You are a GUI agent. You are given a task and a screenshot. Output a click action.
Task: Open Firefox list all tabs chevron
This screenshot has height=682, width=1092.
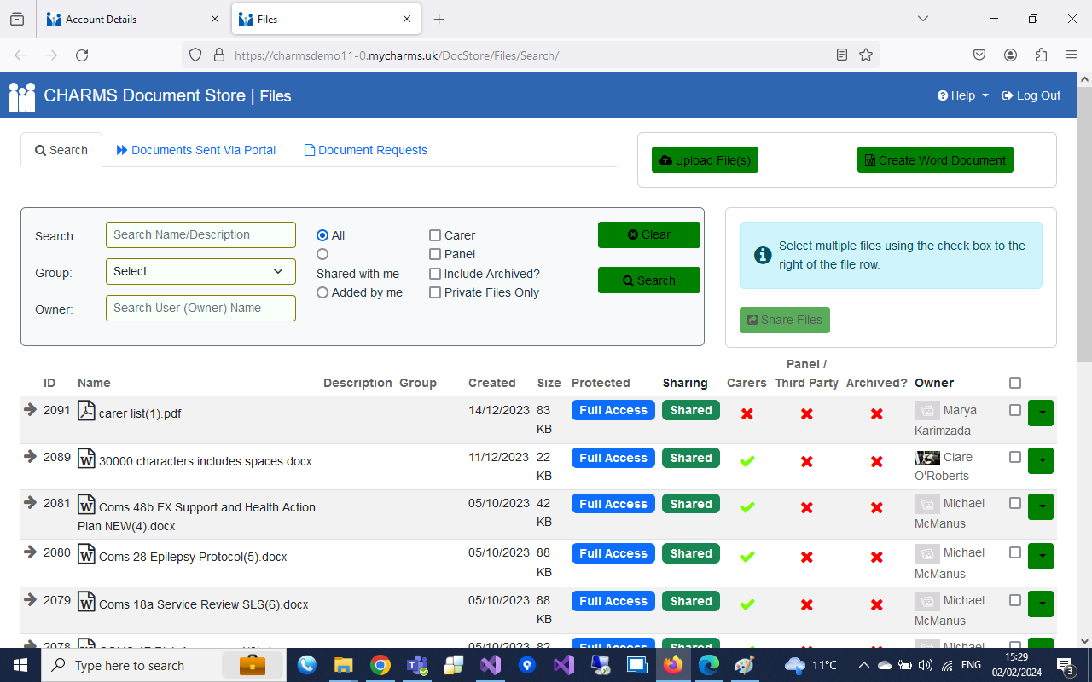923,19
